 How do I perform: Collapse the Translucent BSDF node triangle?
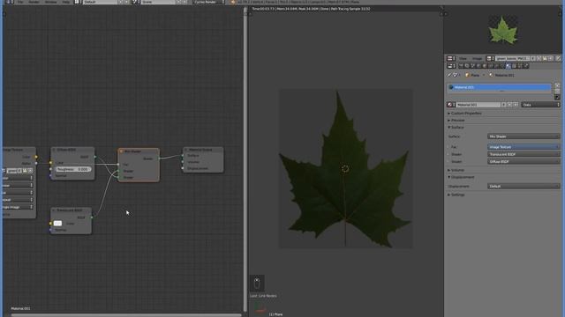point(54,210)
